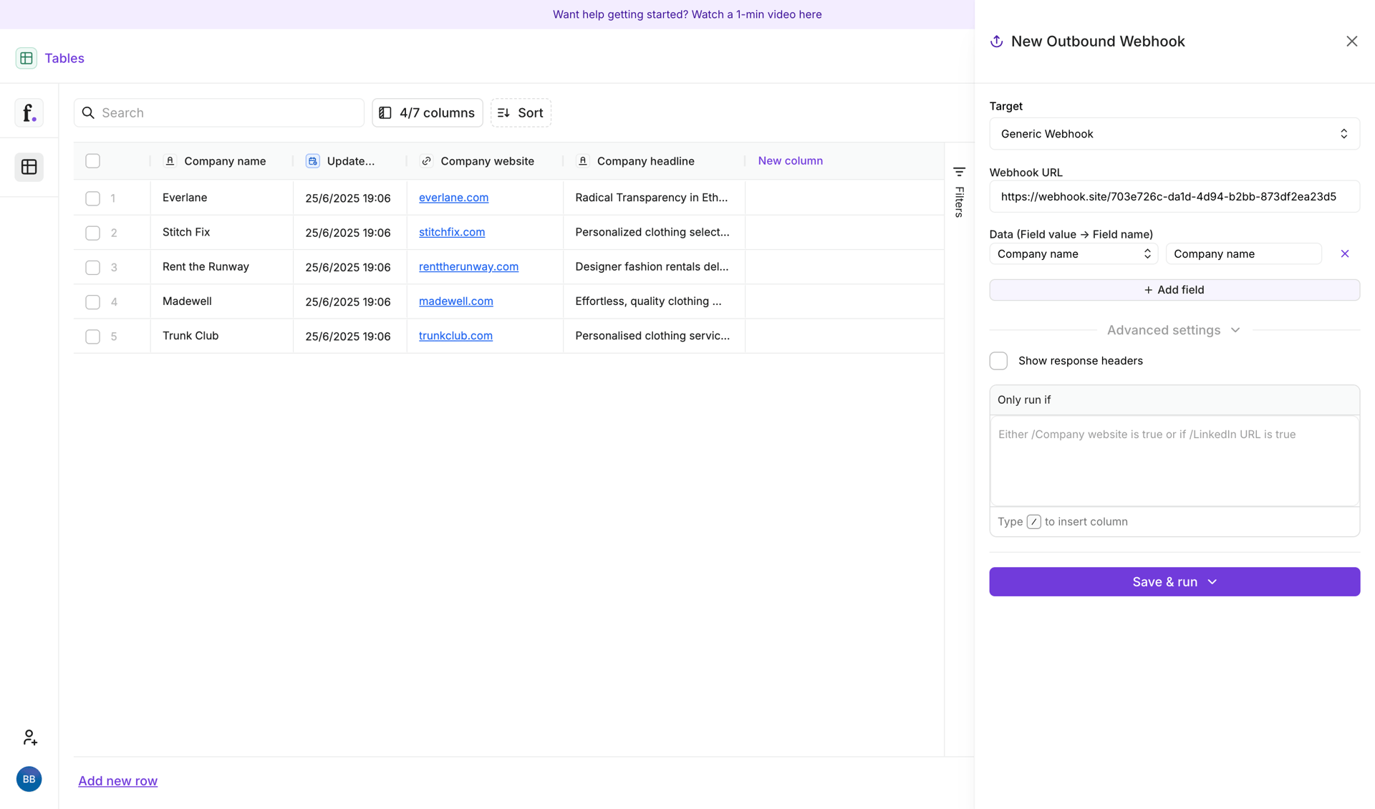
Task: Click the webhook upload icon in panel header
Action: 995,41
